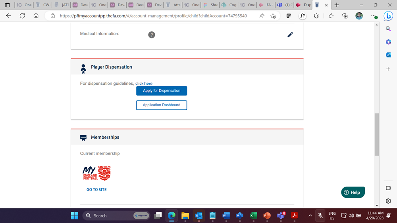Click the GO TO SITE link
397x223 pixels.
(96, 190)
